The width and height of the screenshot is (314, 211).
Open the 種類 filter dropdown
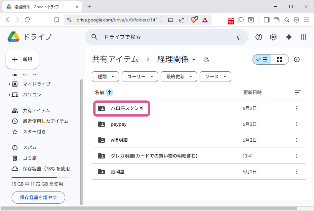pyautogui.click(x=105, y=77)
